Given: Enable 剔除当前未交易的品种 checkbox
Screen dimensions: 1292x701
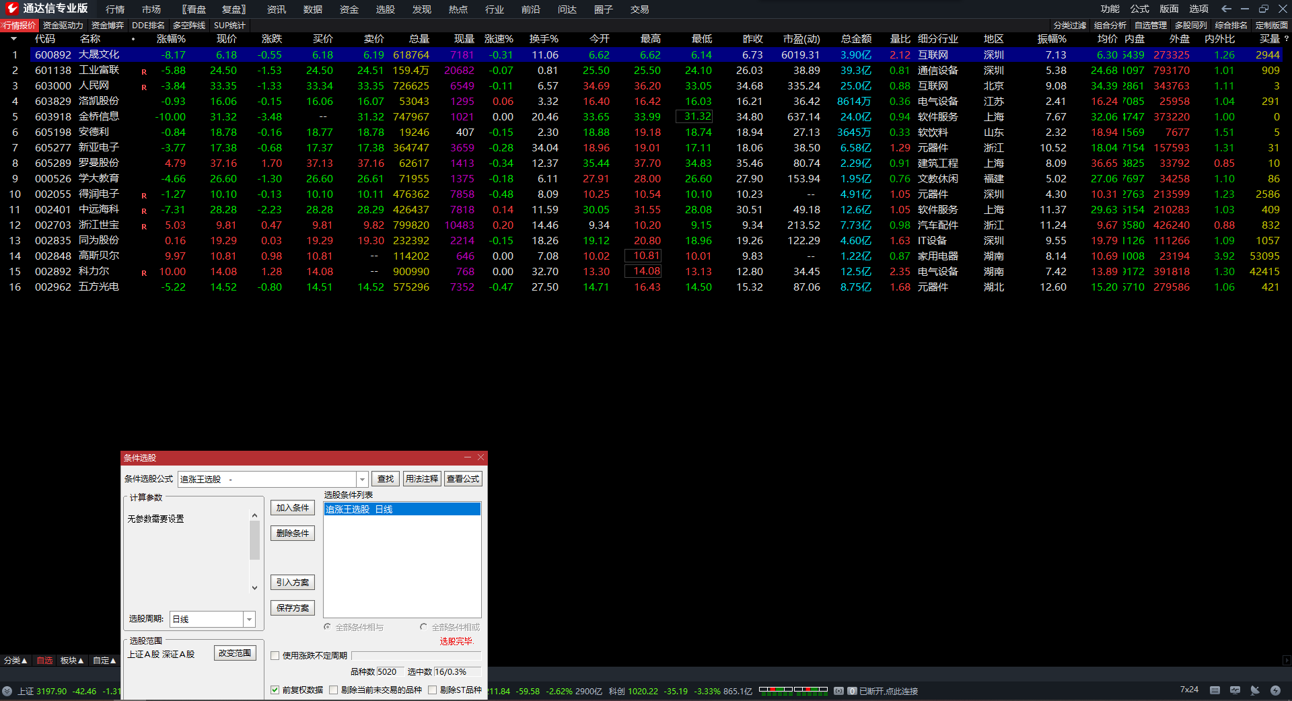Looking at the screenshot, I should [333, 690].
